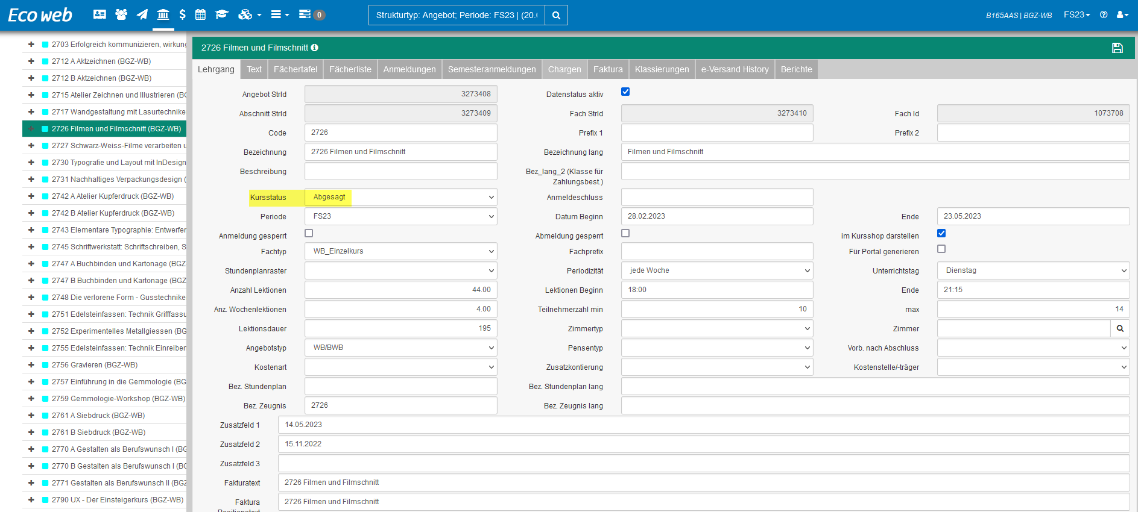Switch to the Fächertafel tab
Viewport: 1138px width, 512px height.
click(x=296, y=69)
